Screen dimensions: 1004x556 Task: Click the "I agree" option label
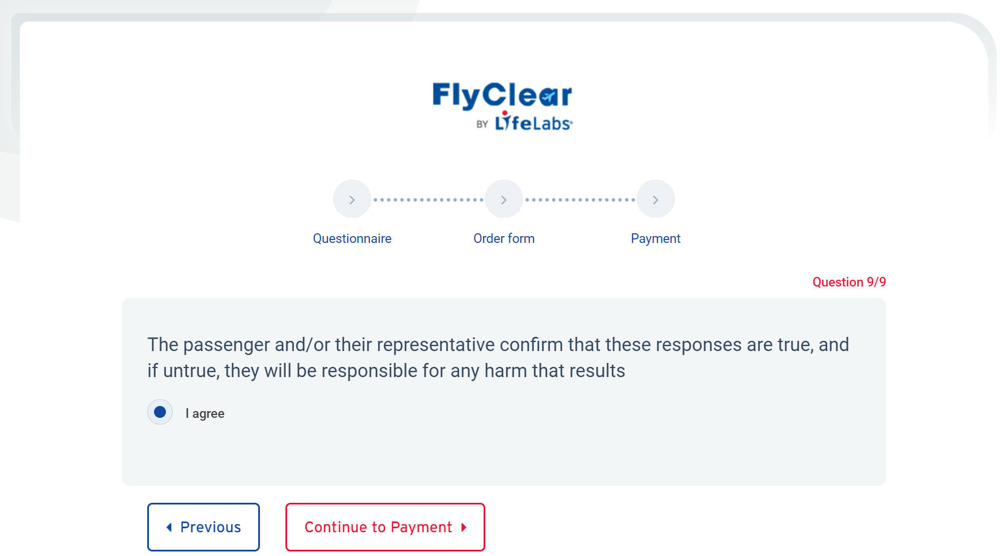coord(205,413)
